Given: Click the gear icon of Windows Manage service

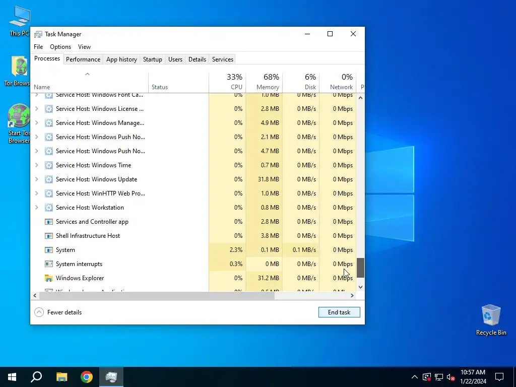Looking at the screenshot, I should [49, 123].
